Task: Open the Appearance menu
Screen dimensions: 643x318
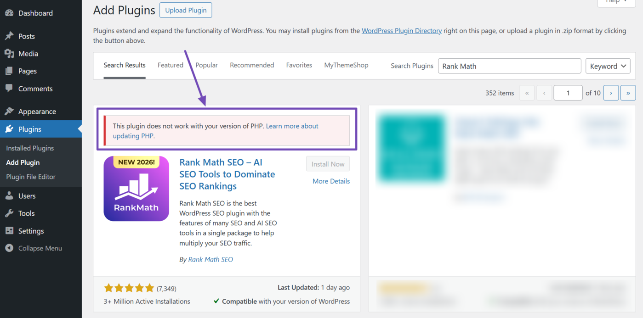Action: tap(41, 112)
